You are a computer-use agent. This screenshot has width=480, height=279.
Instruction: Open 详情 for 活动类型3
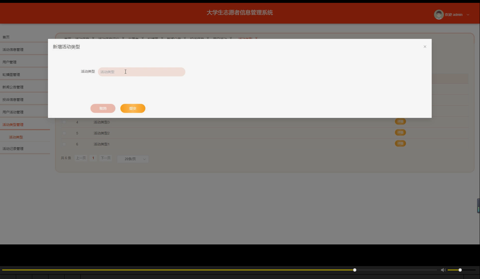pos(401,121)
